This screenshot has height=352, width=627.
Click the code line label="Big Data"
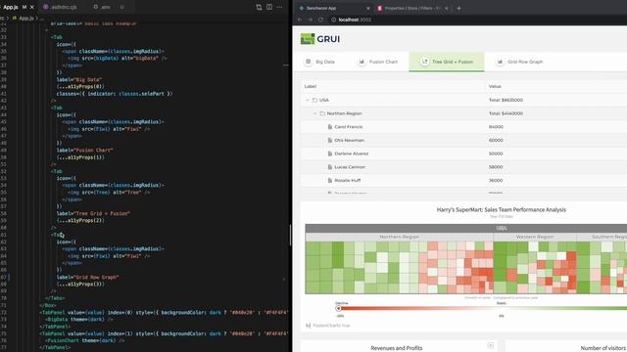tap(79, 79)
